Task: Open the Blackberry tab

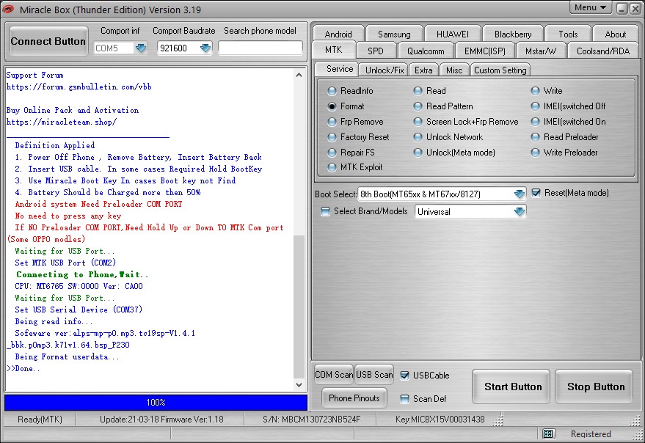Action: pyautogui.click(x=513, y=34)
